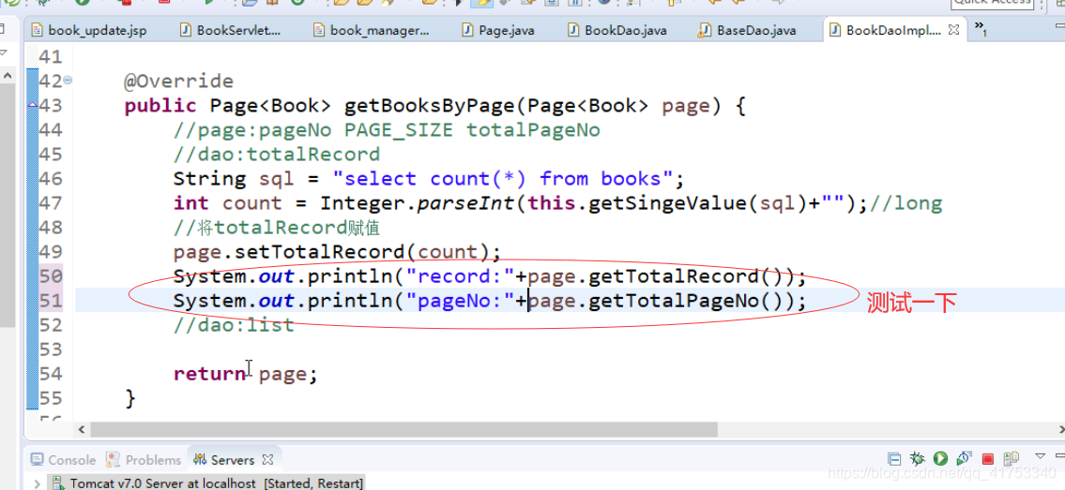Collapse the getBooksByPage method fold at line 42
The height and width of the screenshot is (490, 1065).
pyautogui.click(x=68, y=81)
